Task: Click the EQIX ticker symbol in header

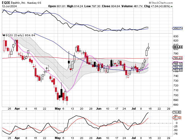Action: click(6, 3)
